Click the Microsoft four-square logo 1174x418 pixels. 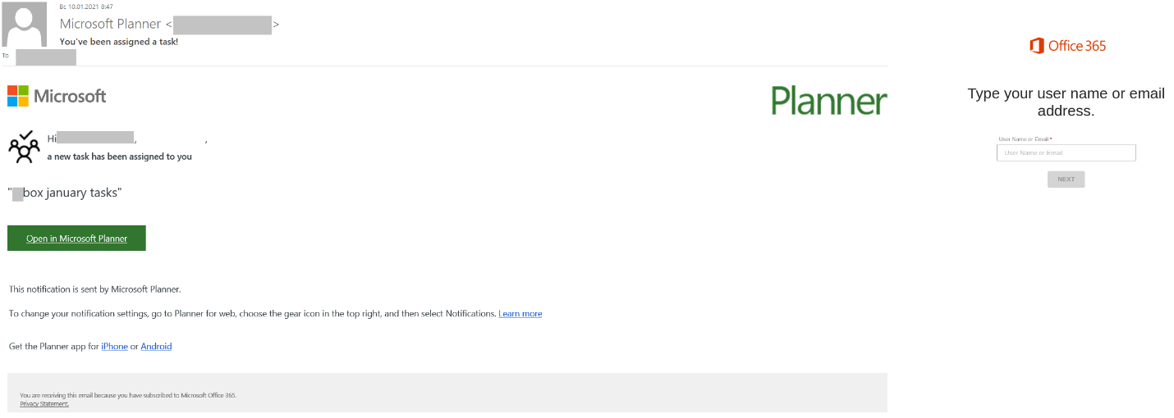click(18, 96)
